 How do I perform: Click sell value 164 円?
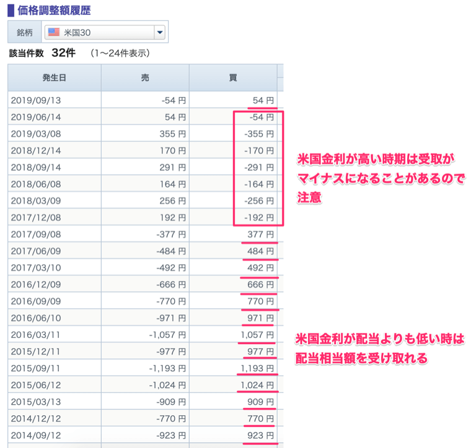[x=173, y=184]
